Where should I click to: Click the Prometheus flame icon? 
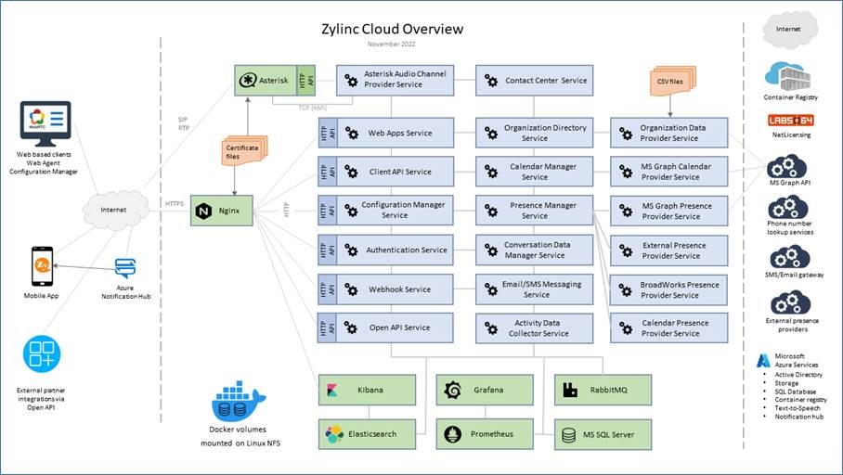pos(453,434)
